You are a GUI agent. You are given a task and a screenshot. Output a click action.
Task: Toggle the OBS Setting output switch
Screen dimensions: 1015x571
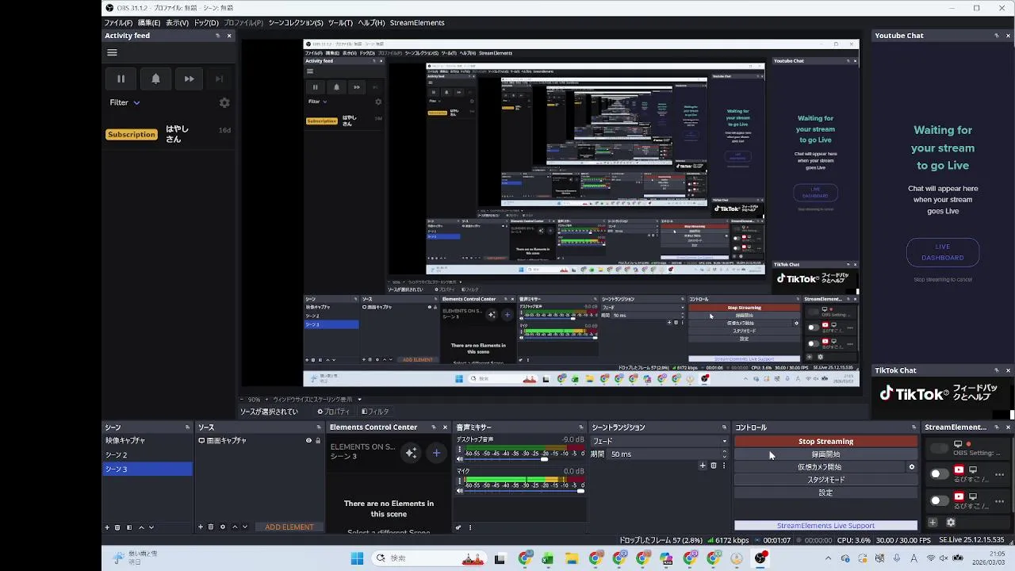click(x=940, y=448)
